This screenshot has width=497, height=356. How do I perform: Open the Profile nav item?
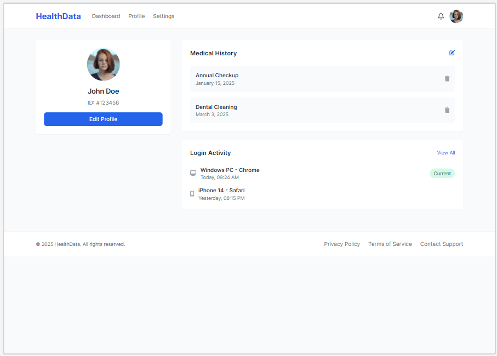[x=136, y=16]
